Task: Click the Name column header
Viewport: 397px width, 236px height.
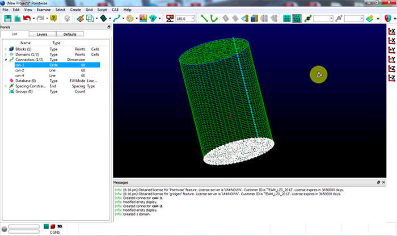Action: [x=26, y=43]
